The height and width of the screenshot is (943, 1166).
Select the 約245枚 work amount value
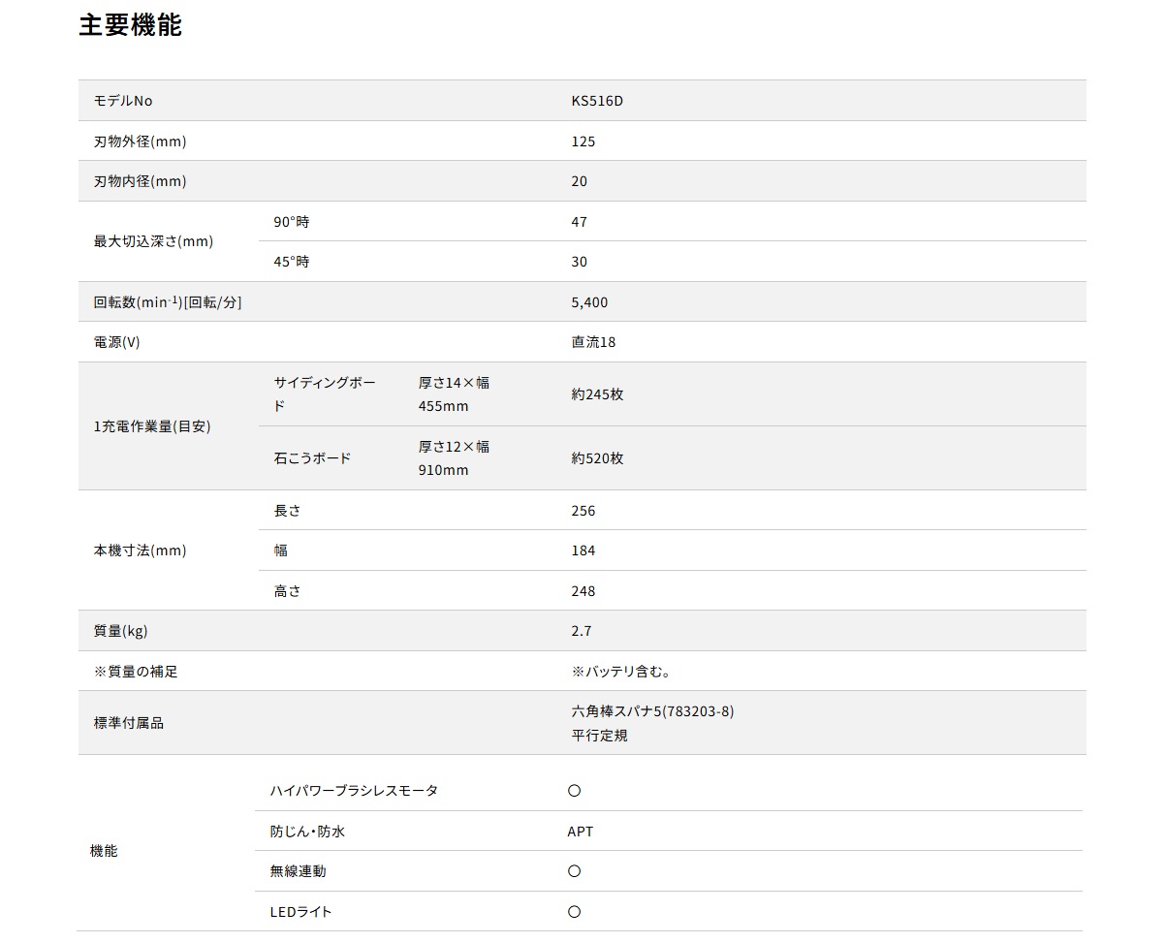tap(597, 394)
